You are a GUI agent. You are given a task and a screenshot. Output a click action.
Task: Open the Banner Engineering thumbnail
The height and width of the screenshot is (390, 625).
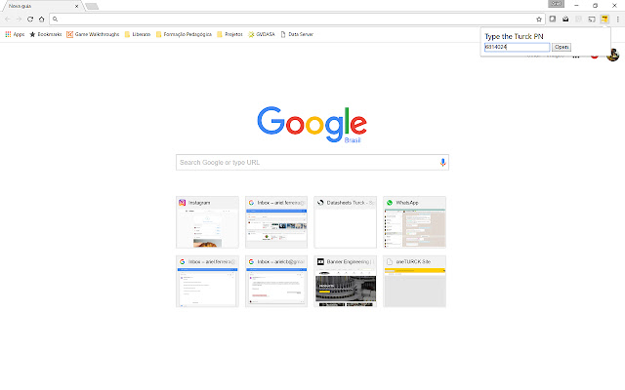345,282
